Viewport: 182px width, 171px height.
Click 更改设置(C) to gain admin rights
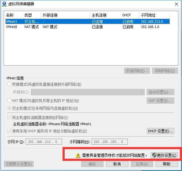(164, 155)
